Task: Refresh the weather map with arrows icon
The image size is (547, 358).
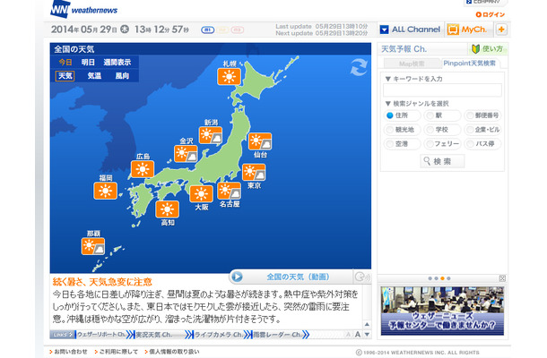Action: coord(359,67)
